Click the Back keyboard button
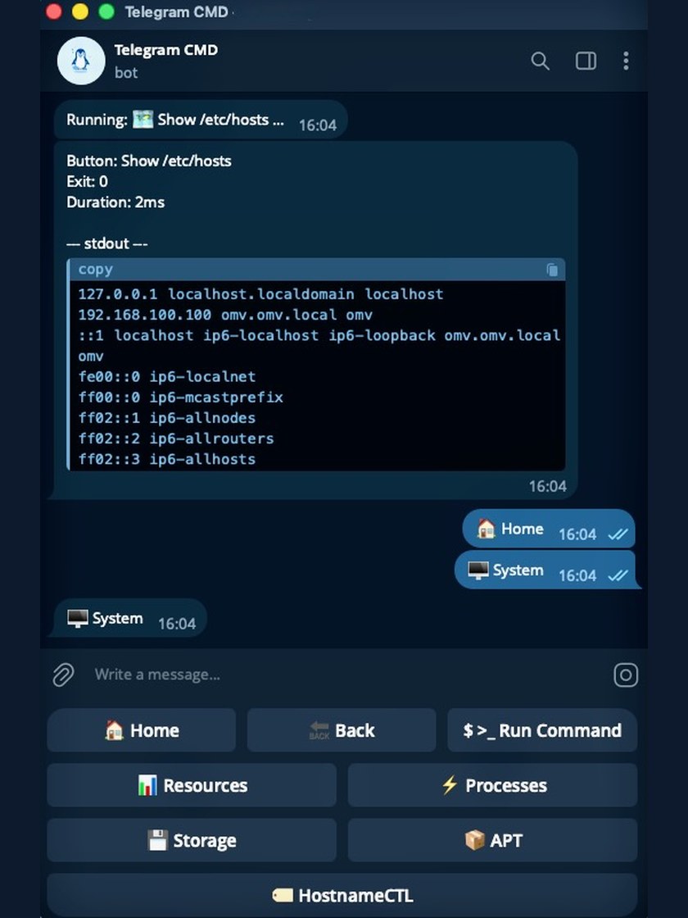688x918 pixels. 342,730
